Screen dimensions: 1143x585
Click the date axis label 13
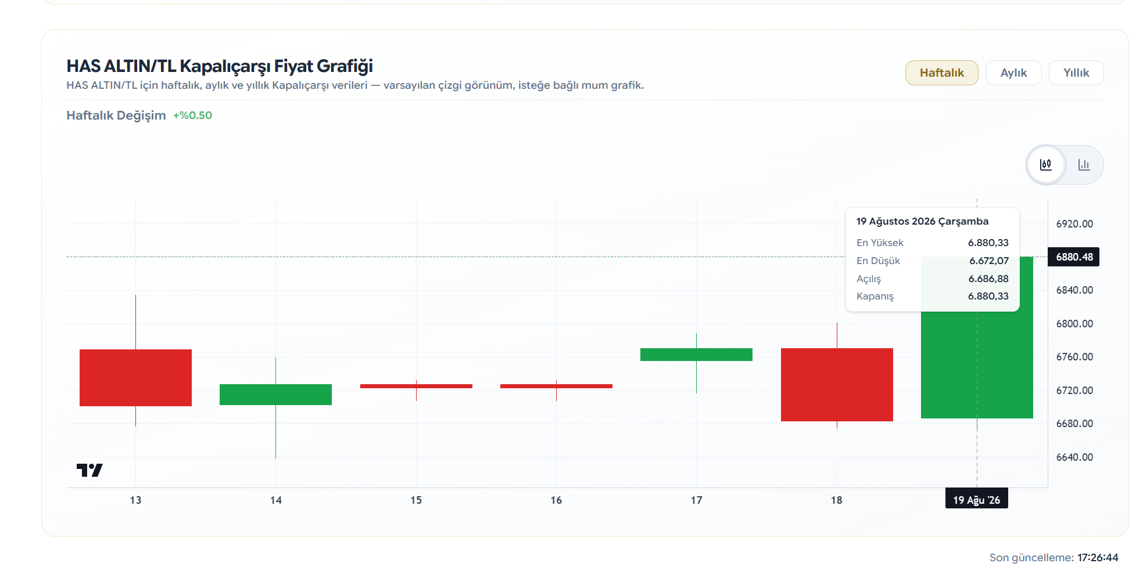[x=135, y=500]
